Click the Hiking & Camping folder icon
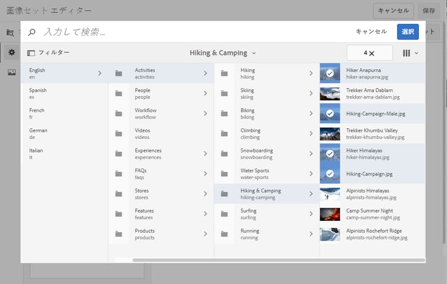 pyautogui.click(x=224, y=194)
